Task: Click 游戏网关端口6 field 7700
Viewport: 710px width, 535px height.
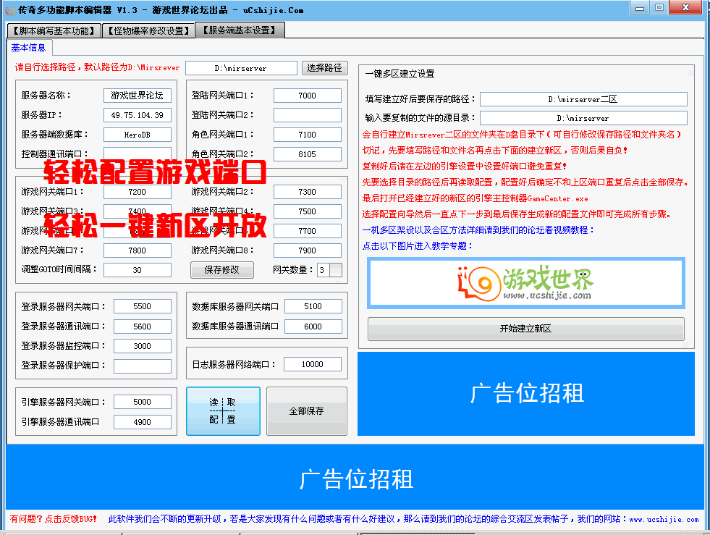Action: 307,231
